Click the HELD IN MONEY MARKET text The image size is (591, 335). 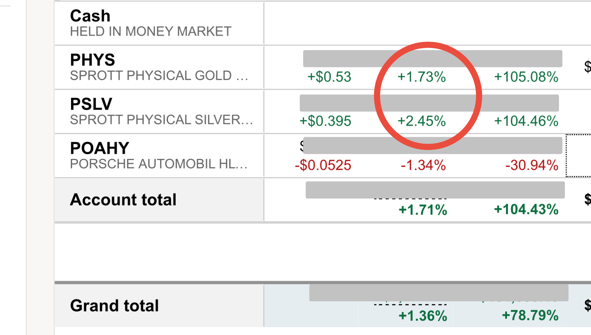(151, 32)
